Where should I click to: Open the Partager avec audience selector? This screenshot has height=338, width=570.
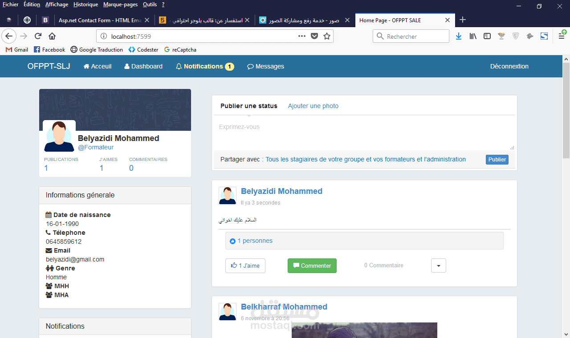tap(366, 159)
